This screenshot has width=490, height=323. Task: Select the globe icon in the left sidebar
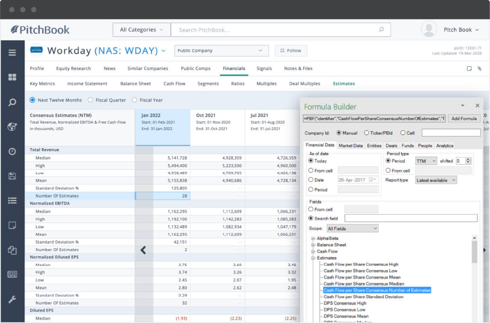click(13, 126)
